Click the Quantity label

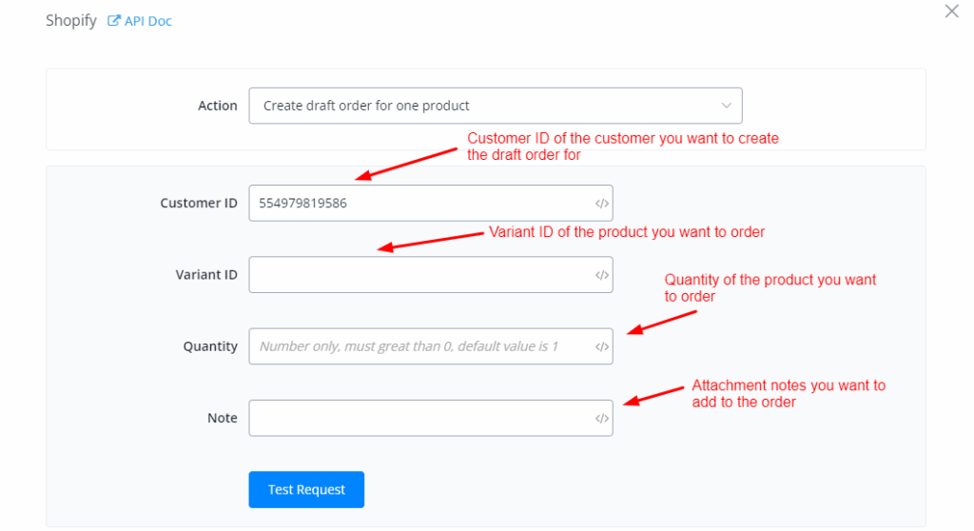click(210, 346)
